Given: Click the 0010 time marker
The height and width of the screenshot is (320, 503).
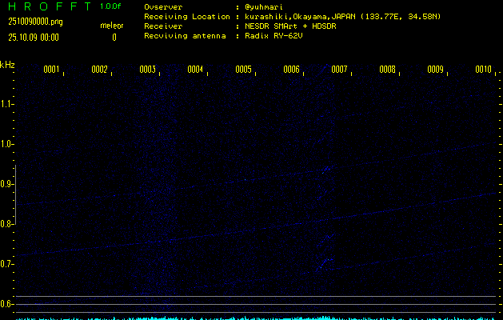Looking at the screenshot, I should [x=483, y=70].
